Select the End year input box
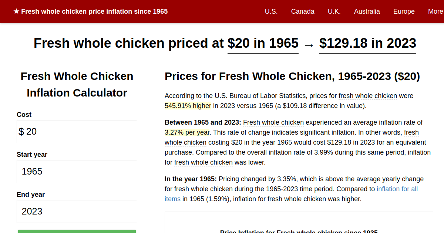444x233 pixels. 77,211
